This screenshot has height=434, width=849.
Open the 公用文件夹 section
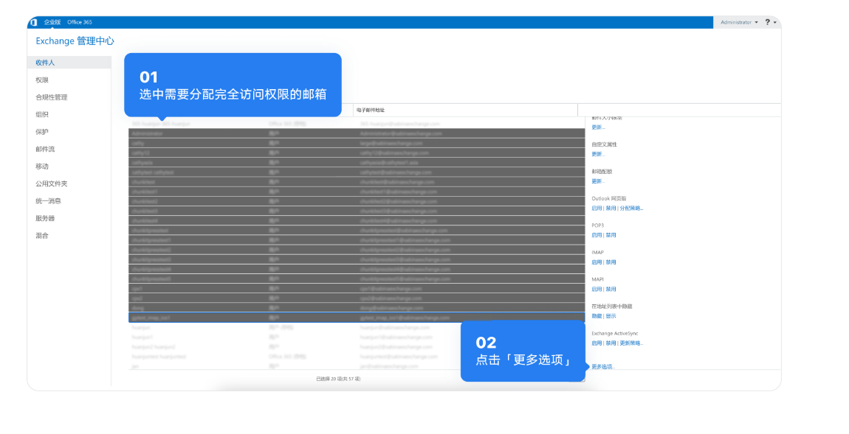click(x=52, y=183)
